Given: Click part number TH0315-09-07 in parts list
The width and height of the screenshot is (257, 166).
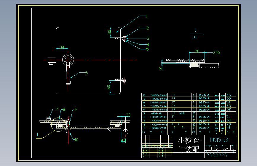Looking at the screenshot, I should coord(159,102).
